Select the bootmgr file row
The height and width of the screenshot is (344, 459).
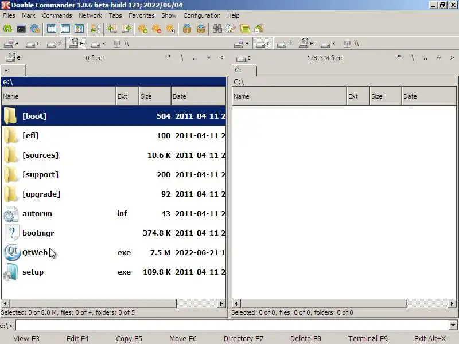point(114,233)
